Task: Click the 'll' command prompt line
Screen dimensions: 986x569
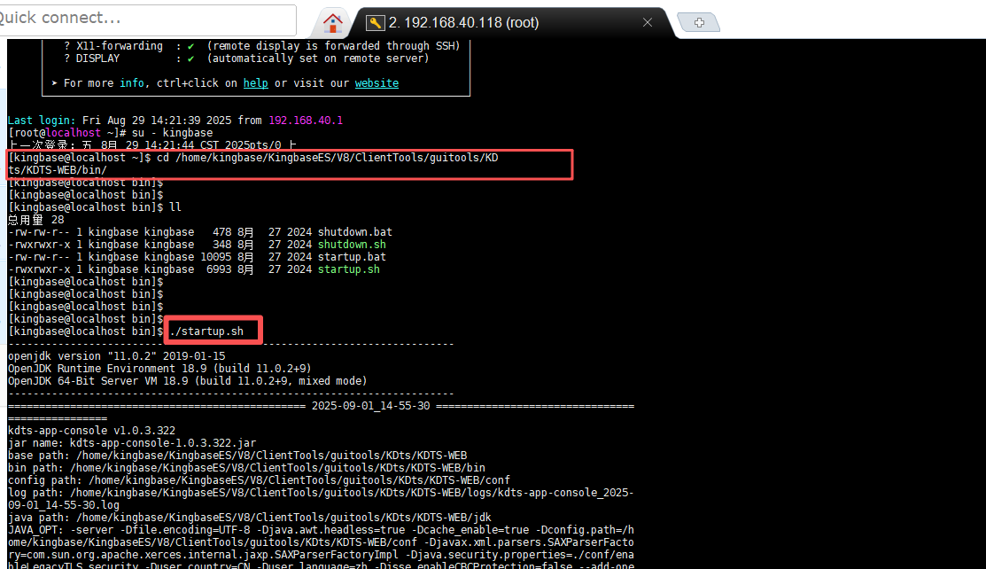Action: (95, 207)
